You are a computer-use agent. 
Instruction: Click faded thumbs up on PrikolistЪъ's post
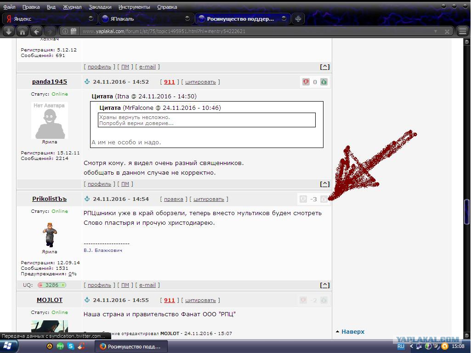pyautogui.click(x=324, y=199)
